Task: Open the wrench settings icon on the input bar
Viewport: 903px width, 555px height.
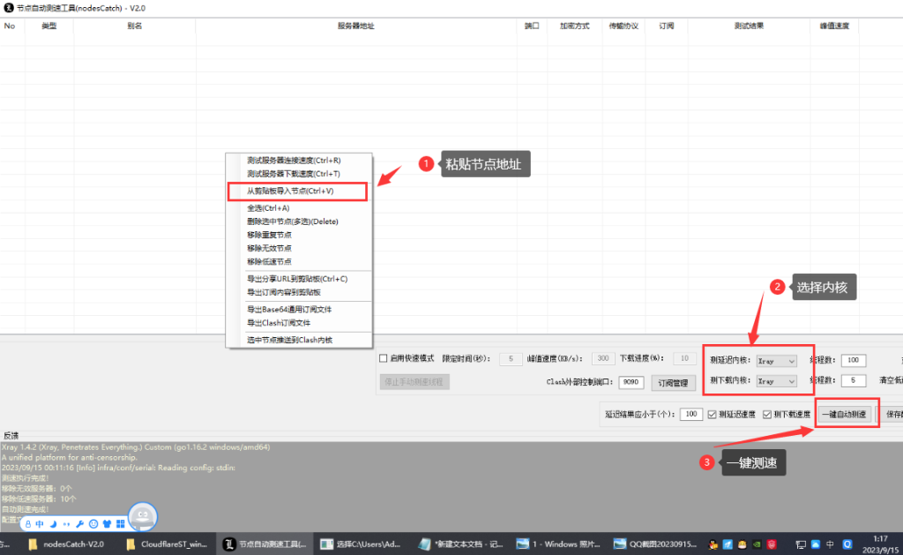Action: point(80,523)
